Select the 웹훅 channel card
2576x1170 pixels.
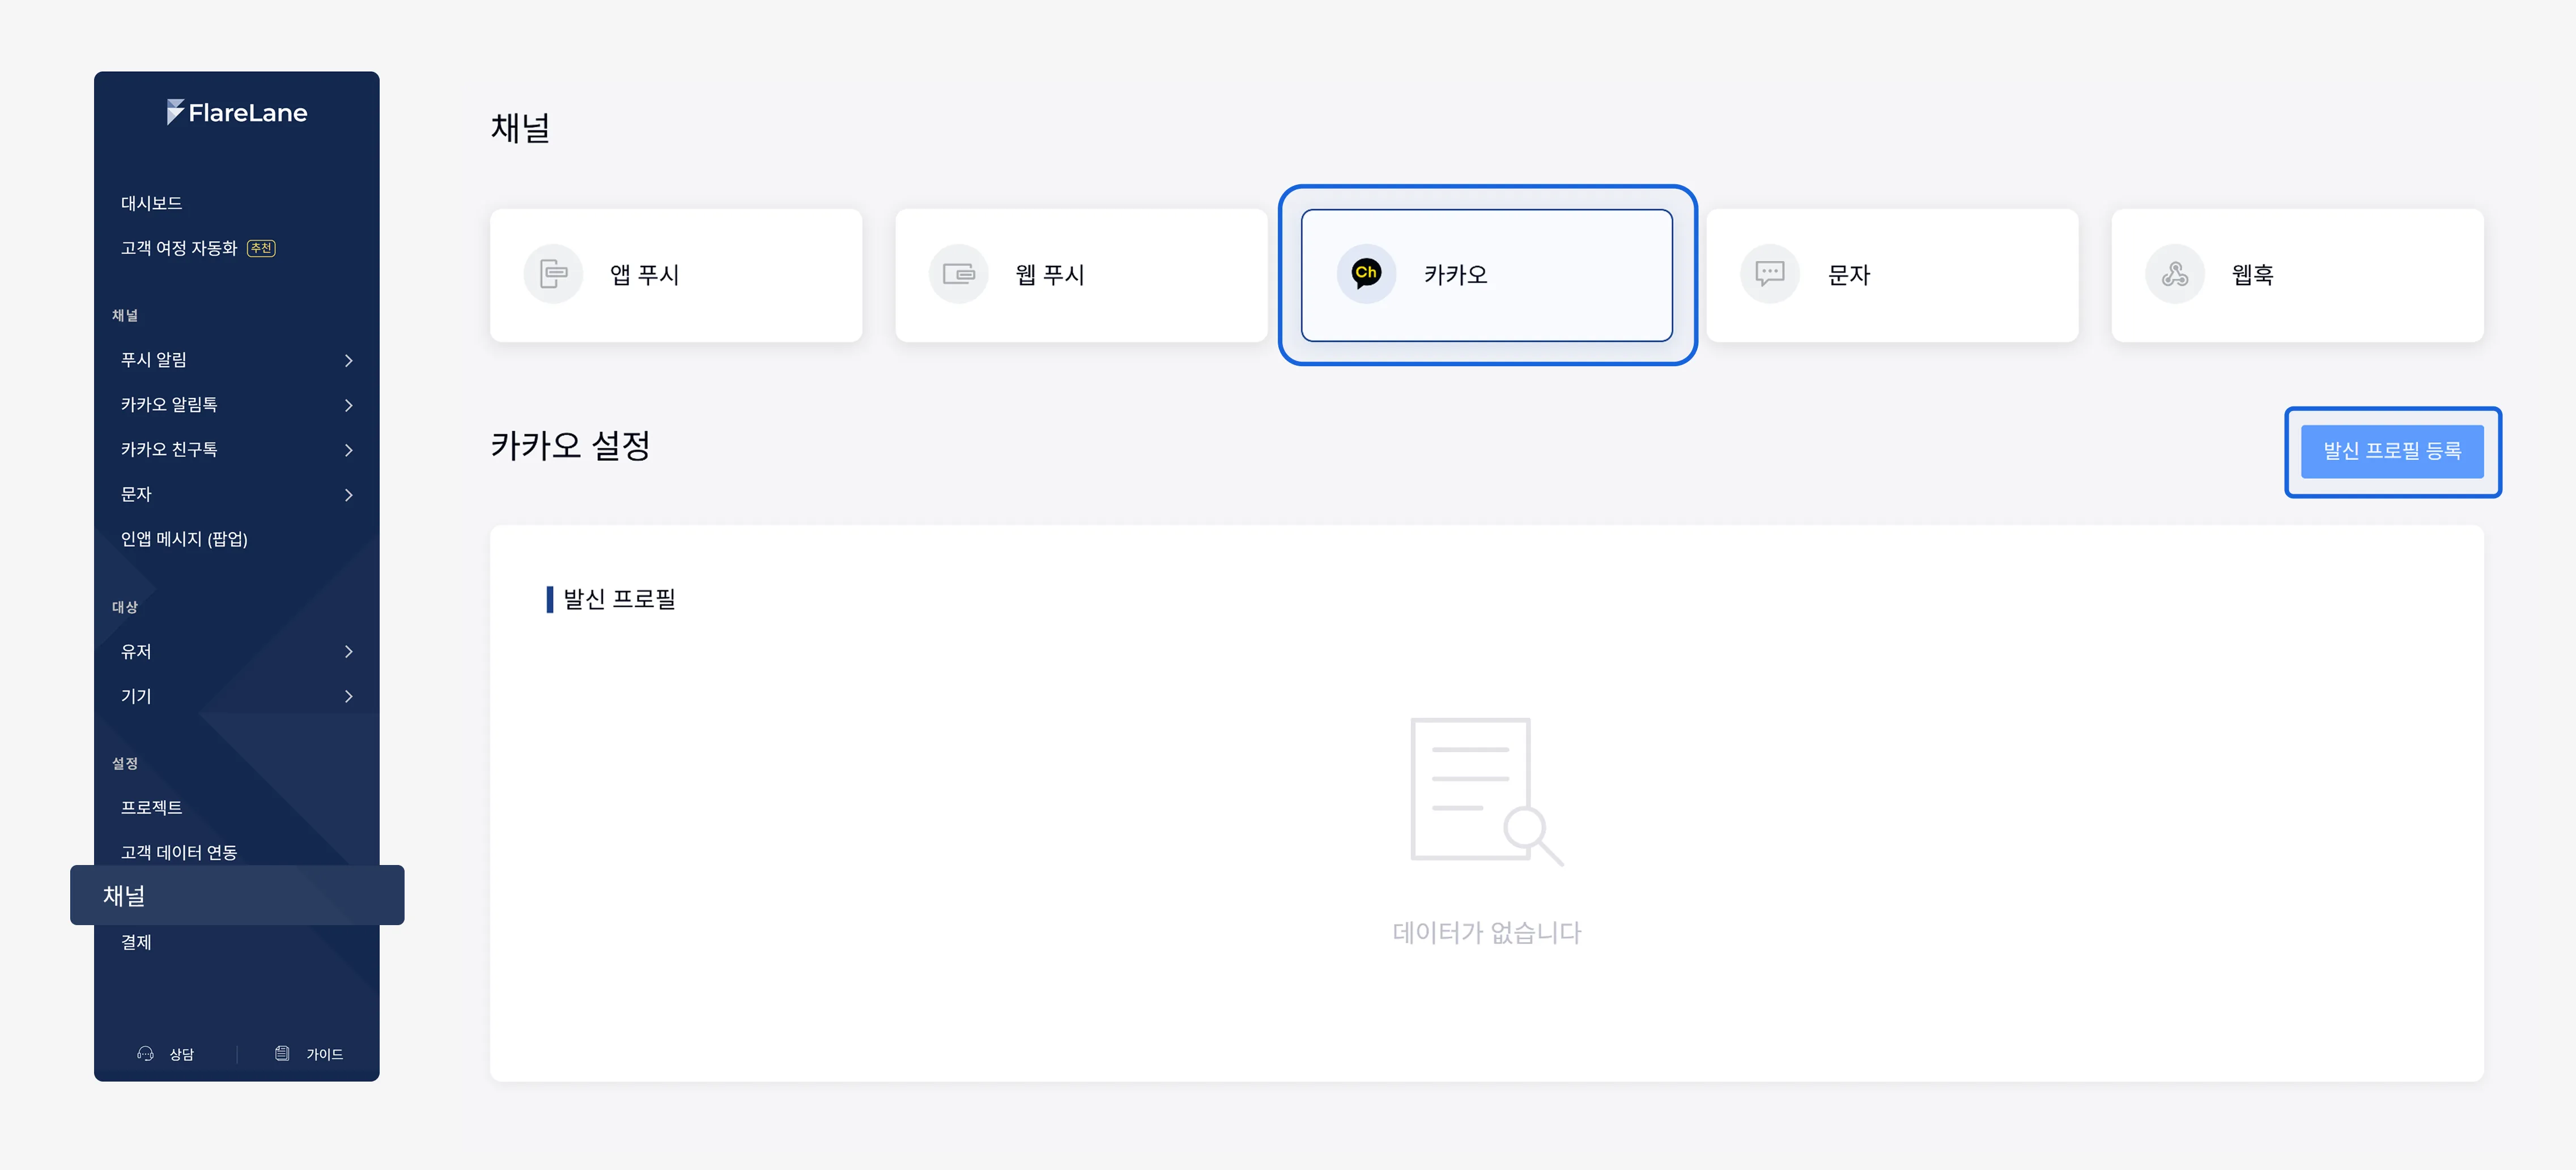2297,275
